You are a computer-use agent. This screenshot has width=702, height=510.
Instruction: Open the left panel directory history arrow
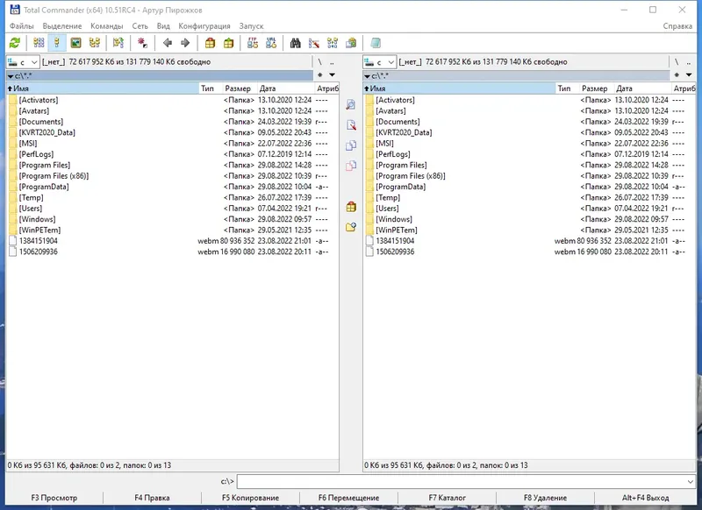tap(333, 75)
